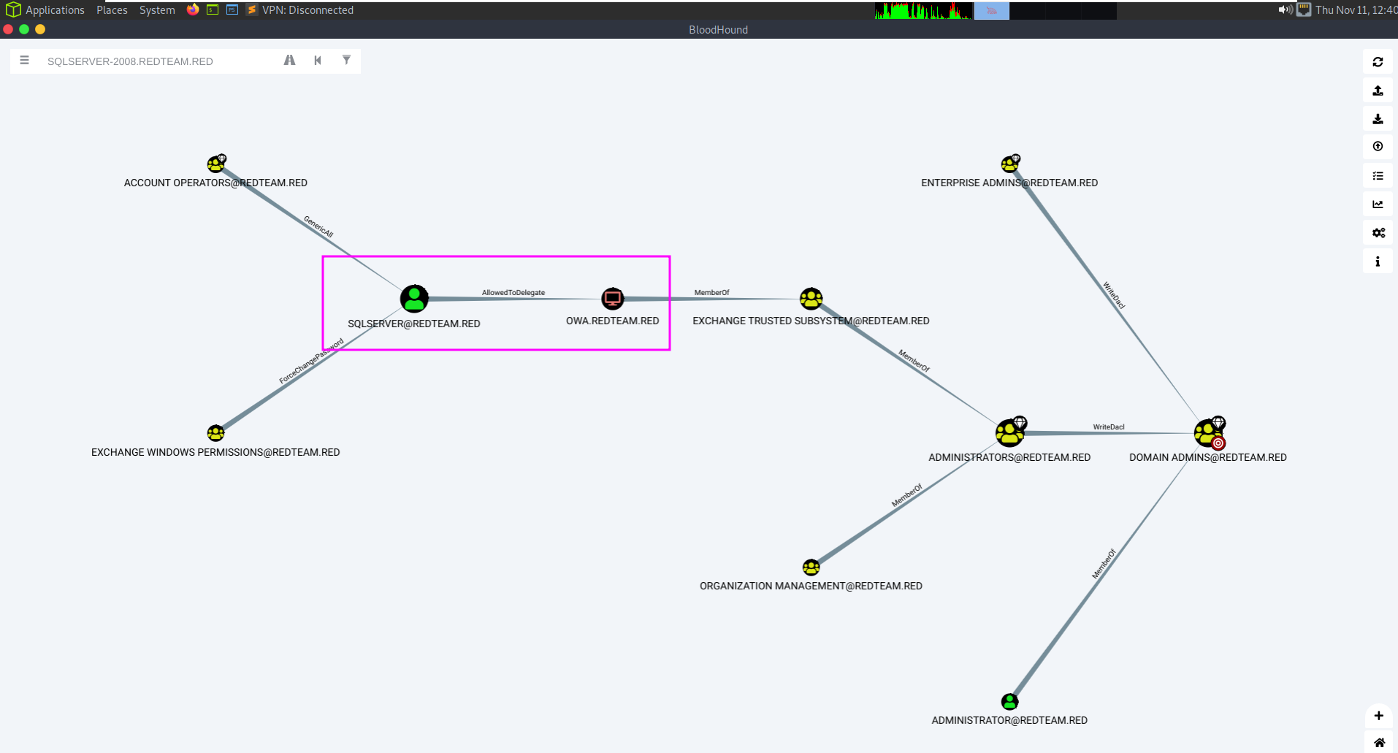Image resolution: width=1398 pixels, height=753 pixels.
Task: Click the WriteDacl edge label between Administrators and Domain Admins
Action: pyautogui.click(x=1109, y=427)
